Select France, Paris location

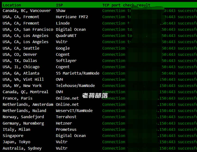tap(18, 98)
